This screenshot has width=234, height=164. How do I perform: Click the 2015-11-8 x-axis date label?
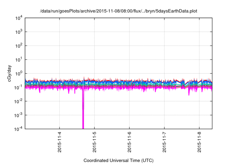pos(199,142)
